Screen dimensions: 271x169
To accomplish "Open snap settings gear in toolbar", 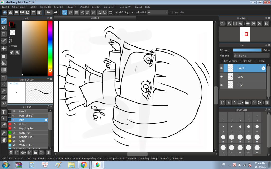I will point(111,12).
